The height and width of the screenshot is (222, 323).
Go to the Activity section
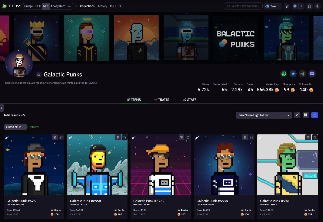(102, 6)
